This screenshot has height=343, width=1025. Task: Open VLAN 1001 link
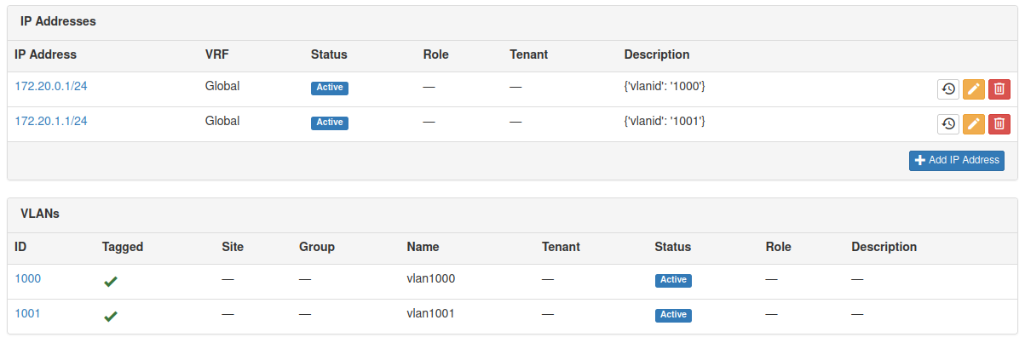click(x=28, y=313)
